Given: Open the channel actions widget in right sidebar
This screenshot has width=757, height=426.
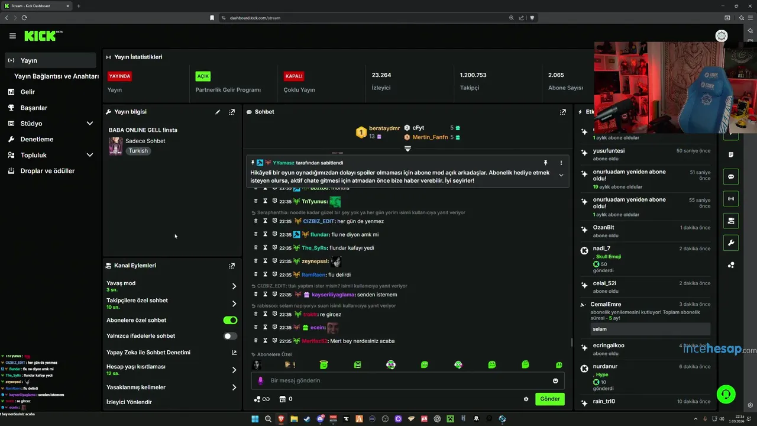Looking at the screenshot, I should click(731, 221).
